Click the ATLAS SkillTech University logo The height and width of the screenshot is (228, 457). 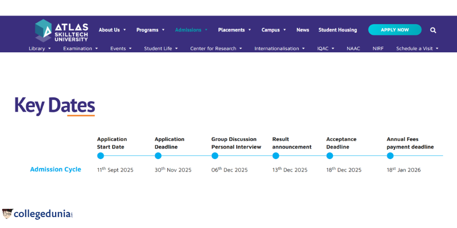point(61,30)
